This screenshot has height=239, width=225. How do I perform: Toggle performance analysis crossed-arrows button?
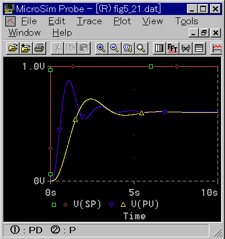(x=186, y=48)
